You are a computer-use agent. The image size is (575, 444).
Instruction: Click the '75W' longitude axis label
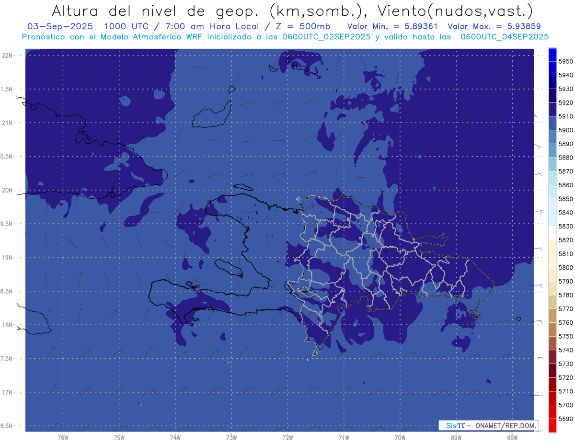point(119,437)
